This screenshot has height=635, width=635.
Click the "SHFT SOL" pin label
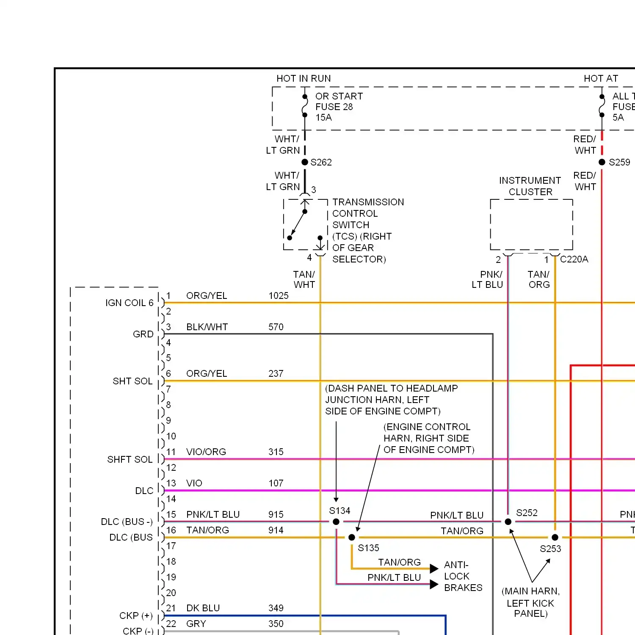pyautogui.click(x=130, y=459)
